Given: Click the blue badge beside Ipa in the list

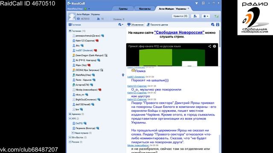Looking at the screenshot, I should tap(81, 110).
